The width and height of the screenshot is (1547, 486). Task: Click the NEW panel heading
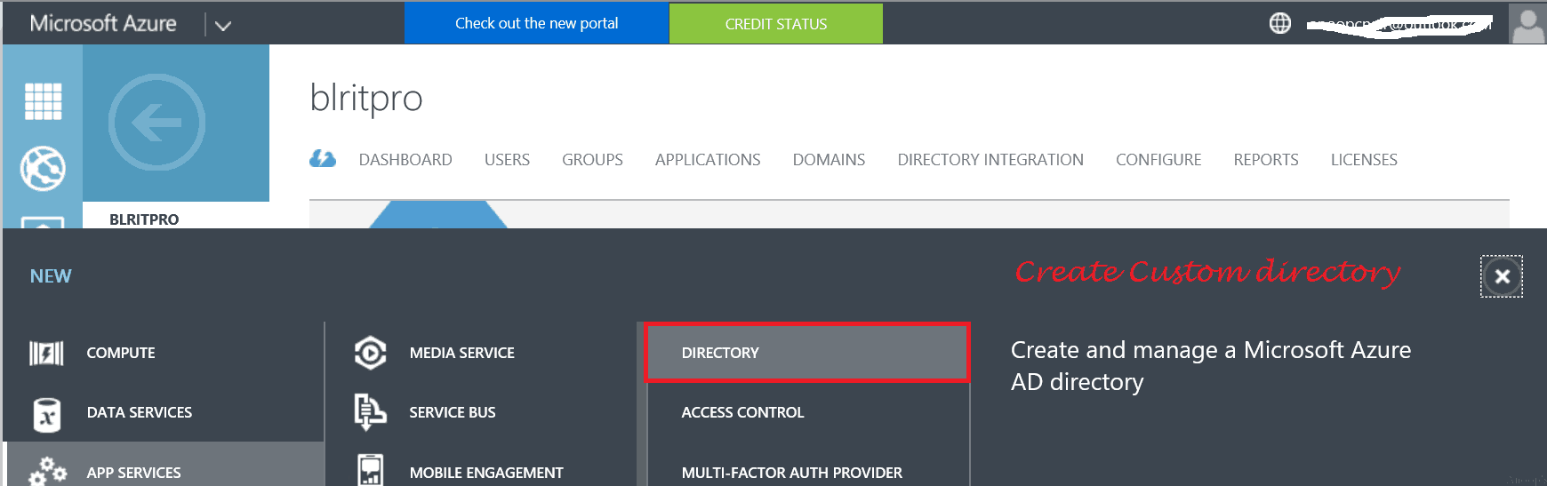click(51, 276)
